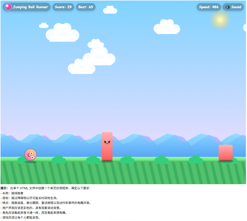Viewport: 247px width, 221px height.
Task: Click the line 游戏应该让每个人都能享受
Action: point(20,218)
